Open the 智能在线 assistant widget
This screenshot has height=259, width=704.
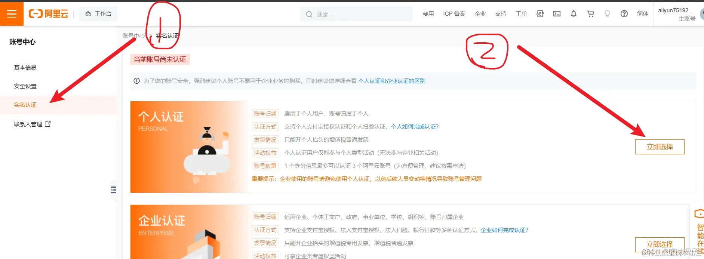pyautogui.click(x=698, y=232)
